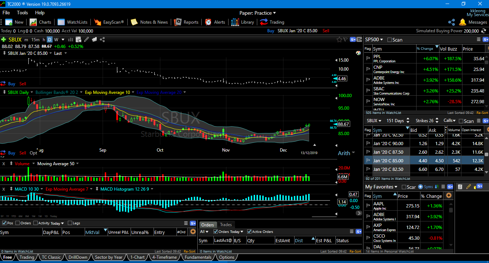Click the chart notes icon next to pencil
Viewport: 489px width, 263px height.
tap(94, 39)
